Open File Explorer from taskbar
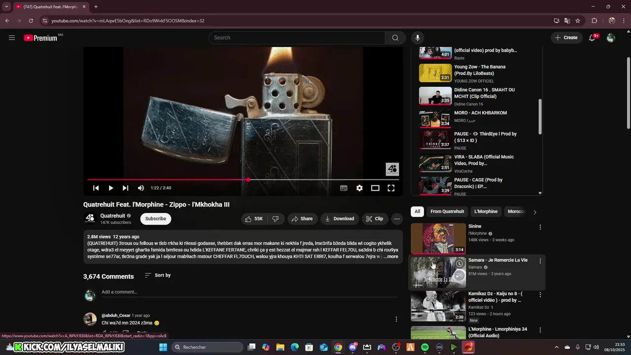This screenshot has height=355, width=631. tap(280, 347)
